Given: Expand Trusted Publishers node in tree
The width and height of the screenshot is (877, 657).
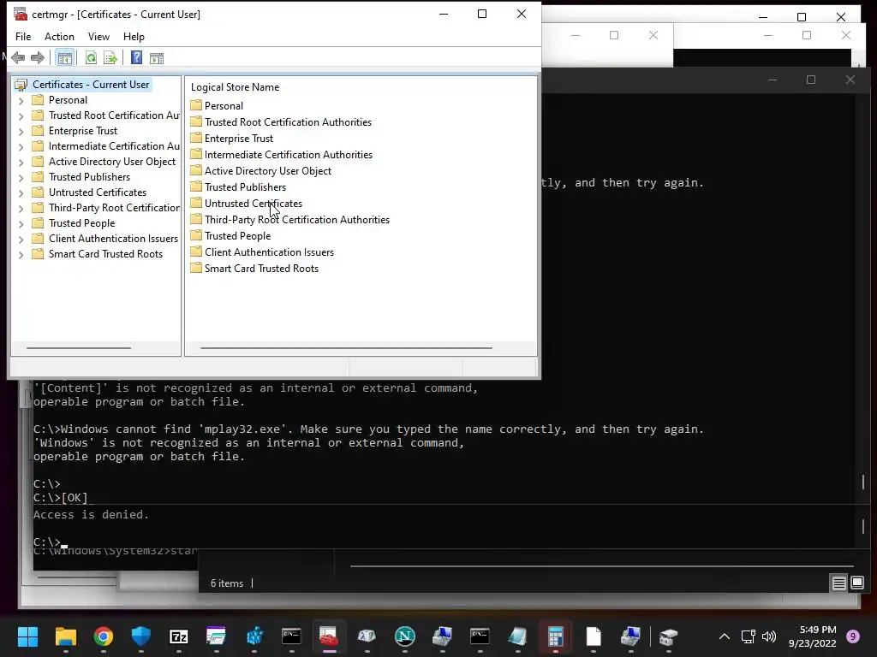Looking at the screenshot, I should click(x=21, y=177).
